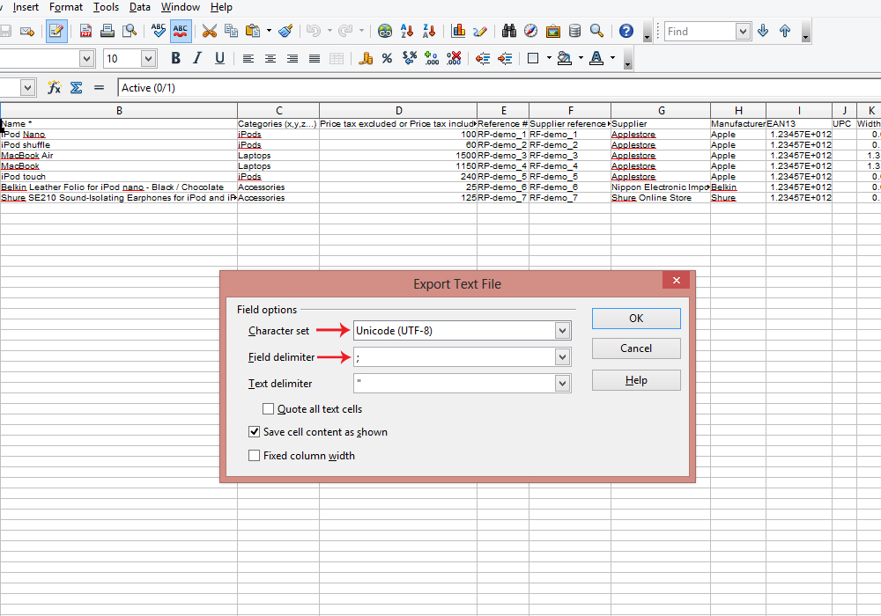Click the Print file directly icon
881x616 pixels.
(x=107, y=32)
